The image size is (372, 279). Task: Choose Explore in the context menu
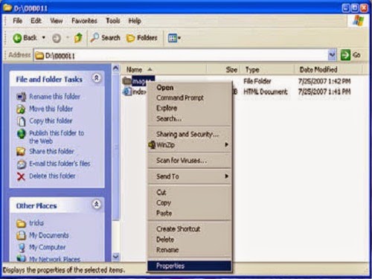click(190, 108)
